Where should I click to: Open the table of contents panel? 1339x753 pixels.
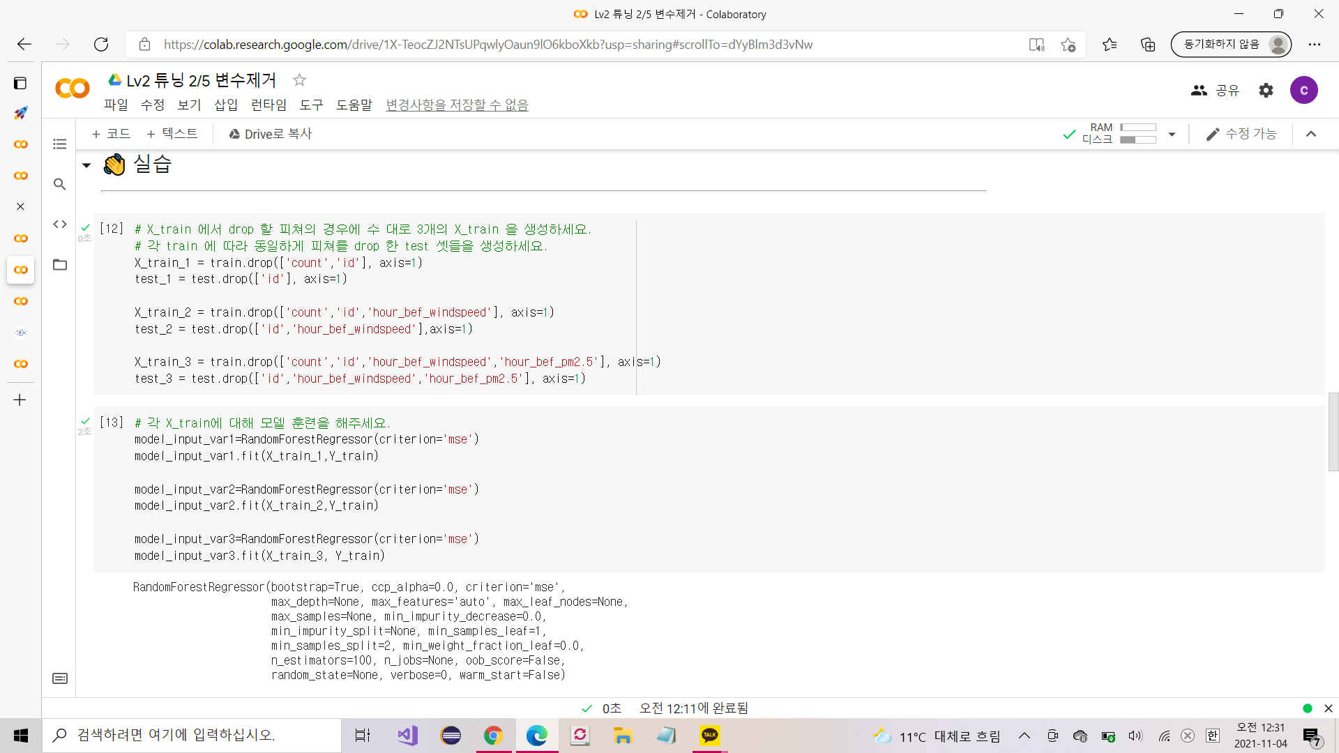pyautogui.click(x=60, y=144)
